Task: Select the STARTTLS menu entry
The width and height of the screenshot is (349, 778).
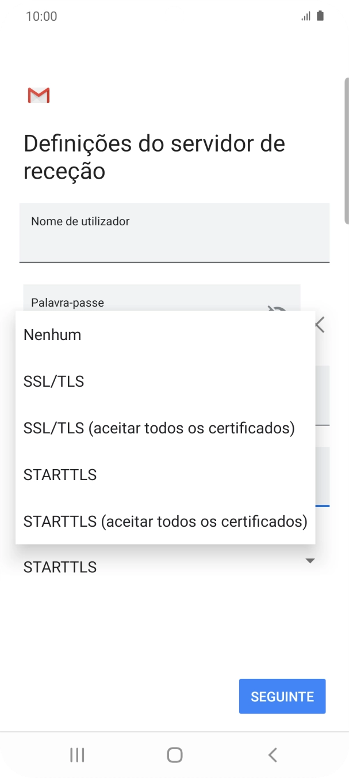Action: (x=59, y=474)
